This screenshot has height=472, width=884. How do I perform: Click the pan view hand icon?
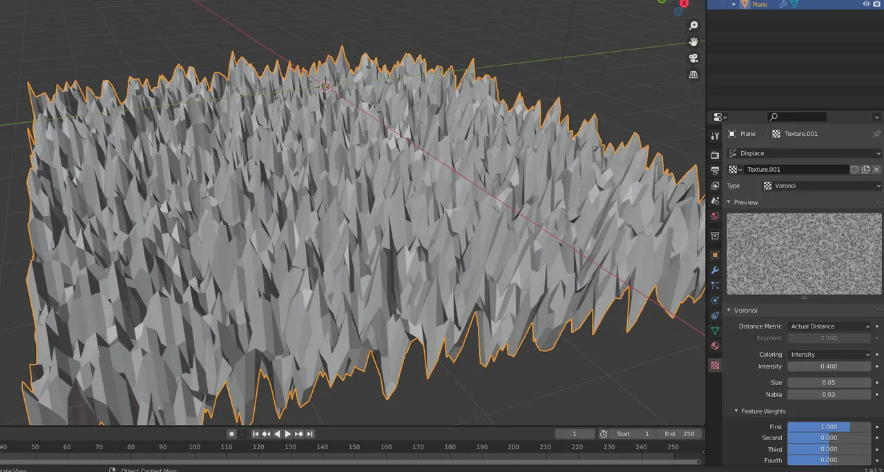693,41
